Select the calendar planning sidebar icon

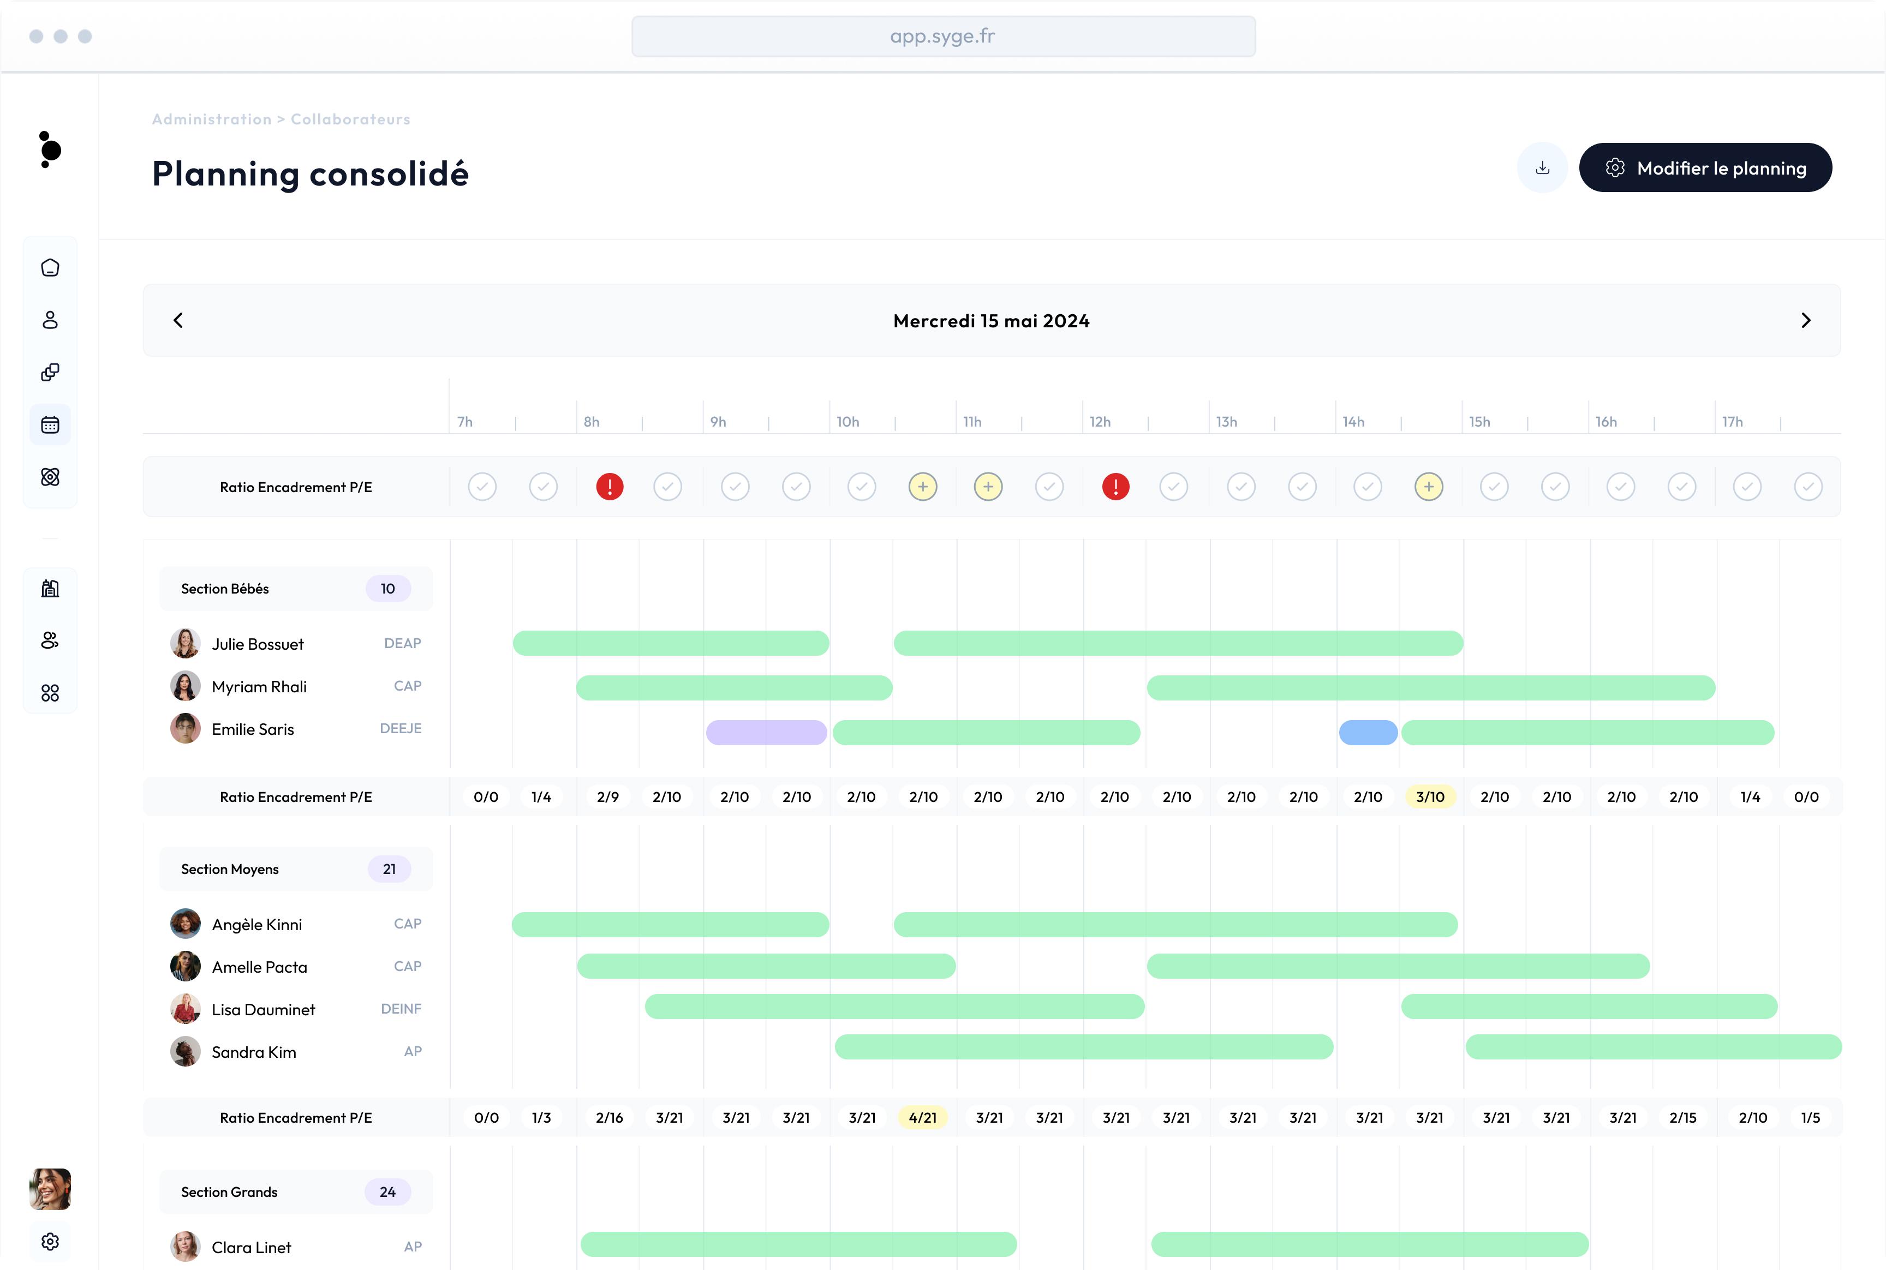(x=50, y=424)
